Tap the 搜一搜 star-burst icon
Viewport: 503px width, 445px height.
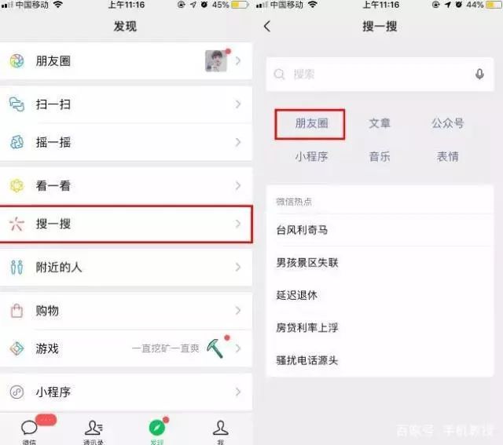pos(17,224)
